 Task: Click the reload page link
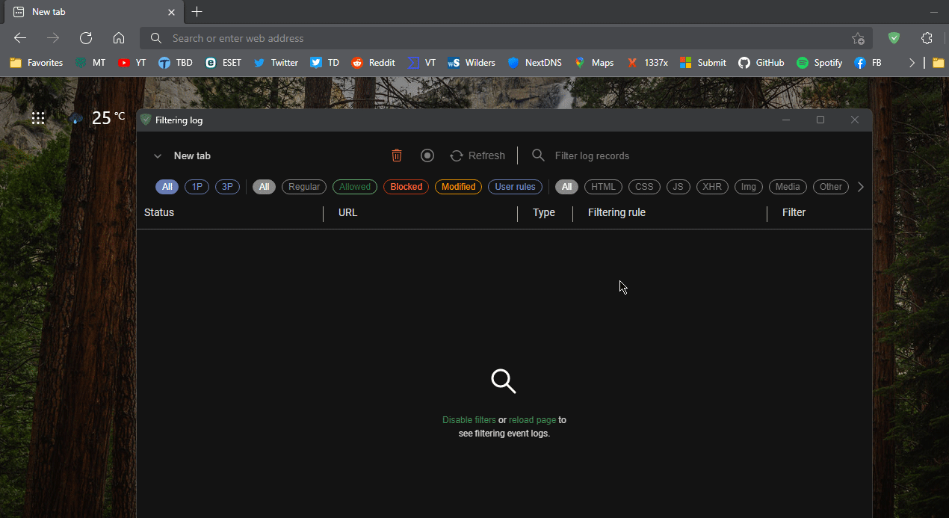point(532,419)
